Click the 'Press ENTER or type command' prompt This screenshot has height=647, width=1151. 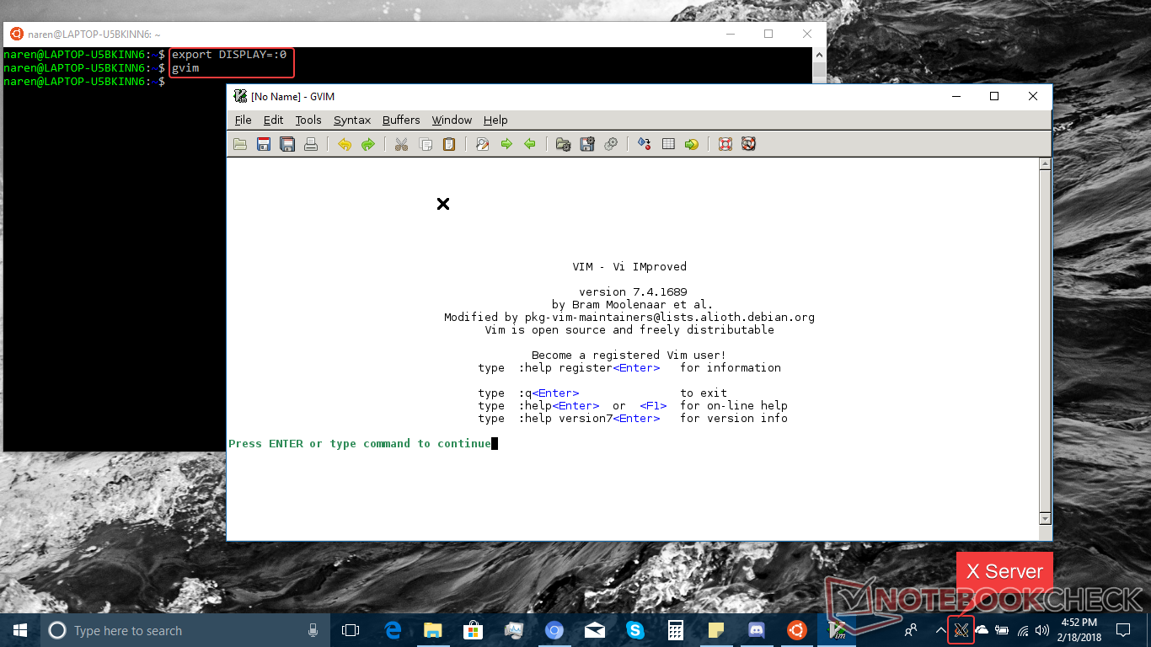pyautogui.click(x=360, y=443)
